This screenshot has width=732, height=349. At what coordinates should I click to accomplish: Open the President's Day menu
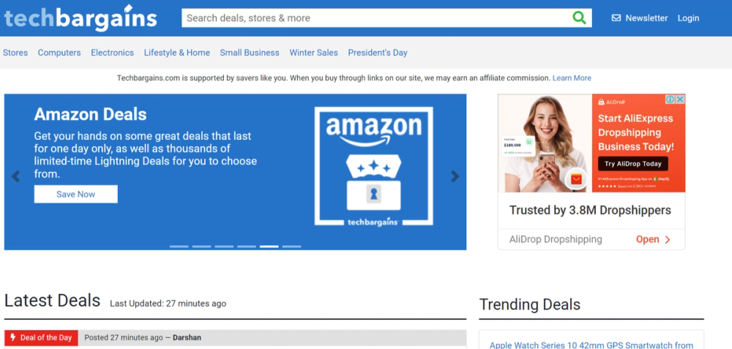[x=378, y=53]
